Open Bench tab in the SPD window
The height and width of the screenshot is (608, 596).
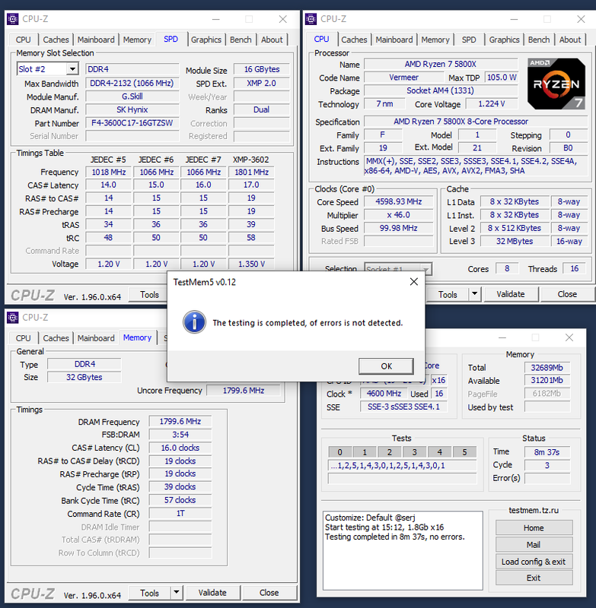tap(241, 40)
